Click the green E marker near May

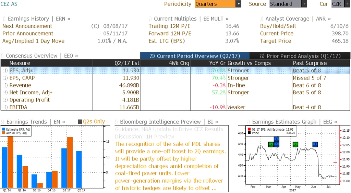295,144
